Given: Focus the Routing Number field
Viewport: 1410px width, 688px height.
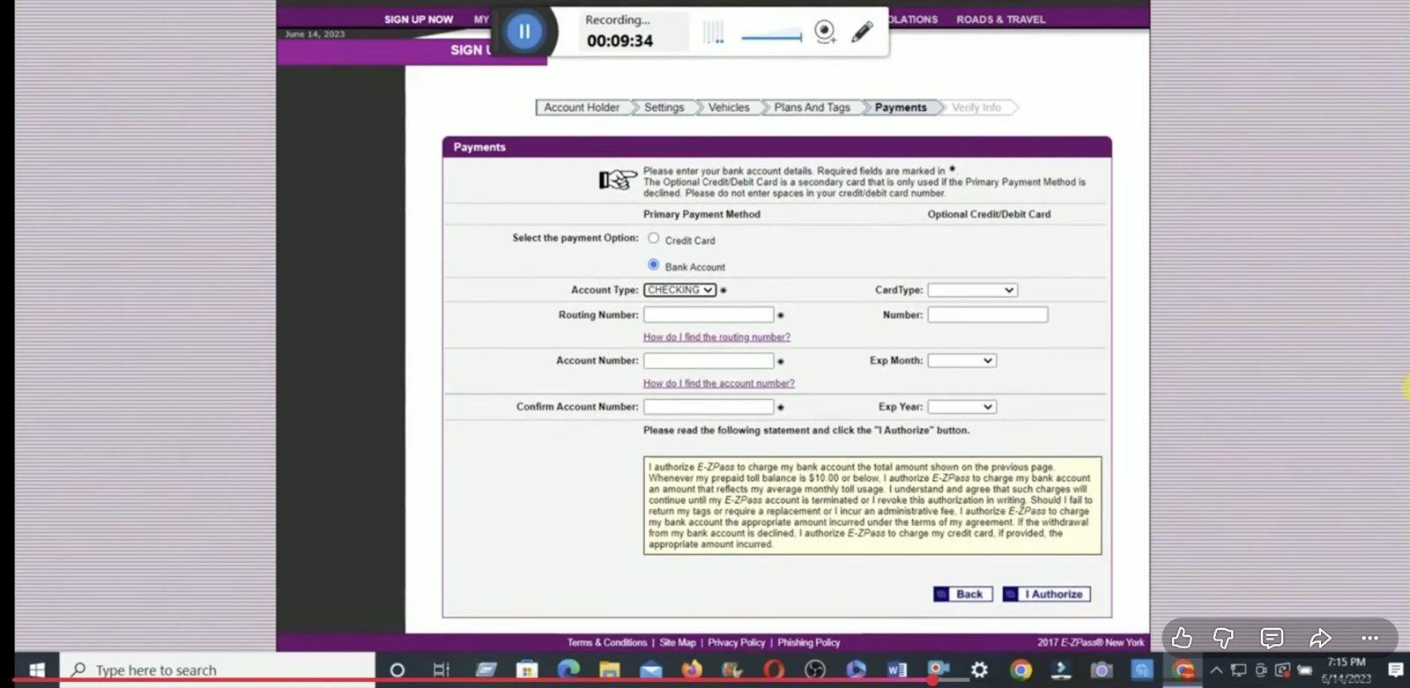Looking at the screenshot, I should click(x=709, y=314).
